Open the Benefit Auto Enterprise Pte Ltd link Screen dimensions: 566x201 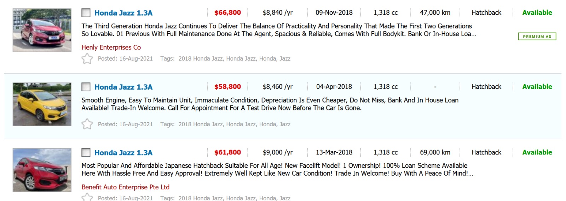pyautogui.click(x=125, y=187)
